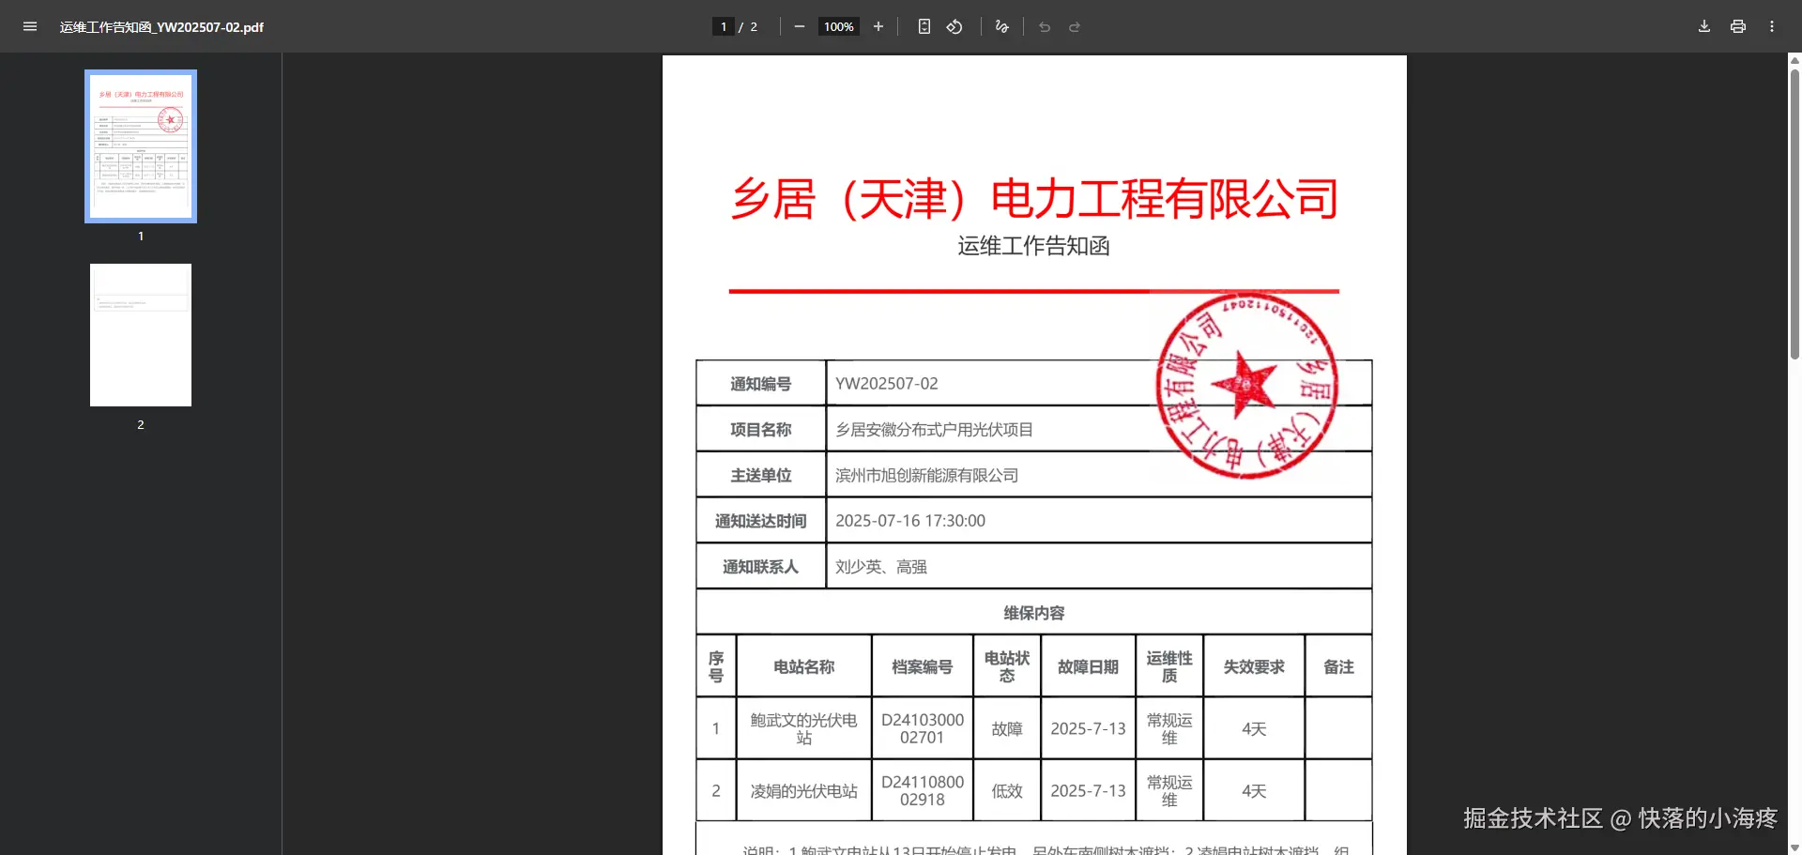Click the file name 运维工作告知函_YW202507-02.pdf in toolbar
The image size is (1802, 855).
pos(161,27)
